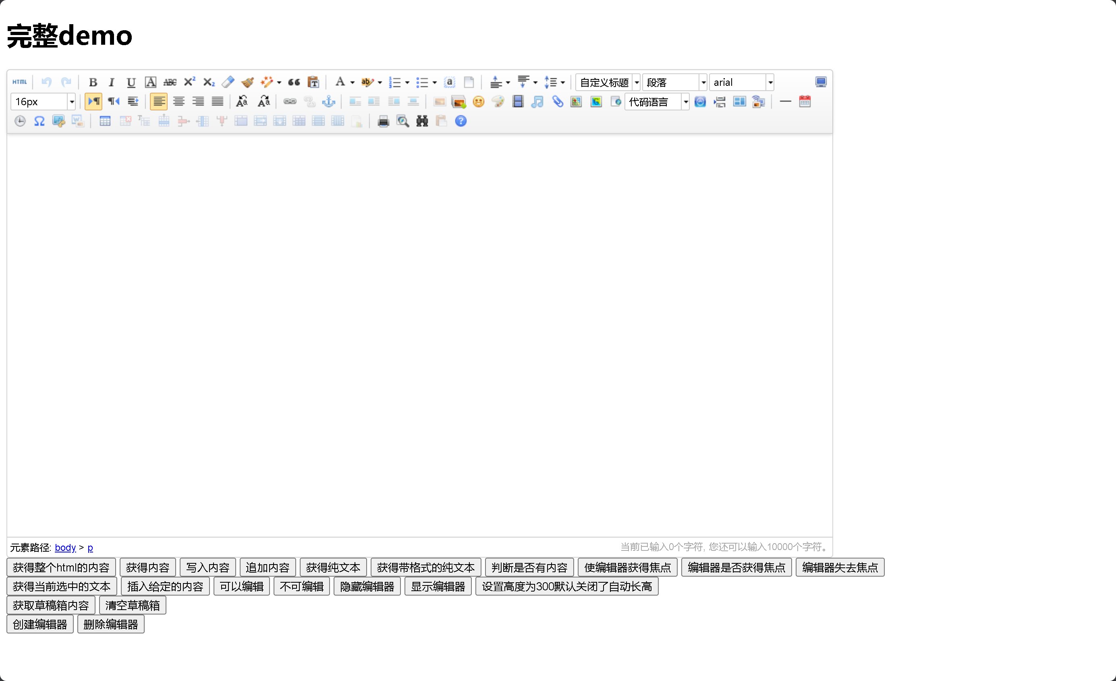Insert an emoticon from the toolbar

[478, 102]
